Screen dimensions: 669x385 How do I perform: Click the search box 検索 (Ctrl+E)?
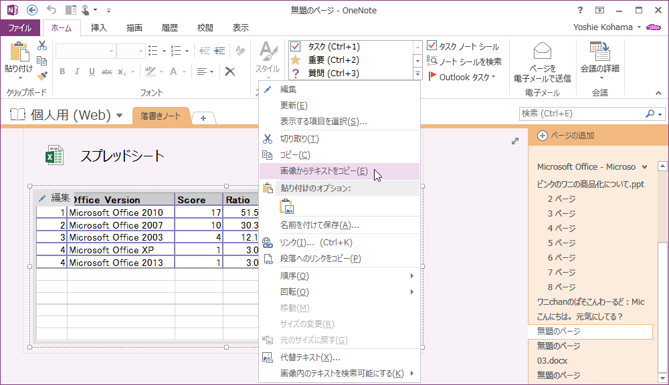[x=583, y=114]
